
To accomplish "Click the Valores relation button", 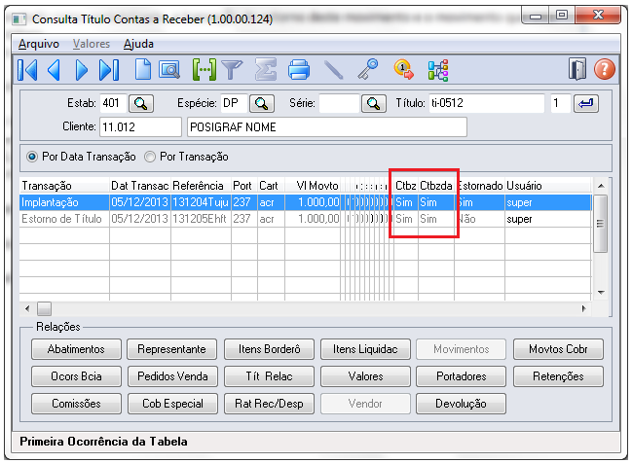I will click(365, 376).
